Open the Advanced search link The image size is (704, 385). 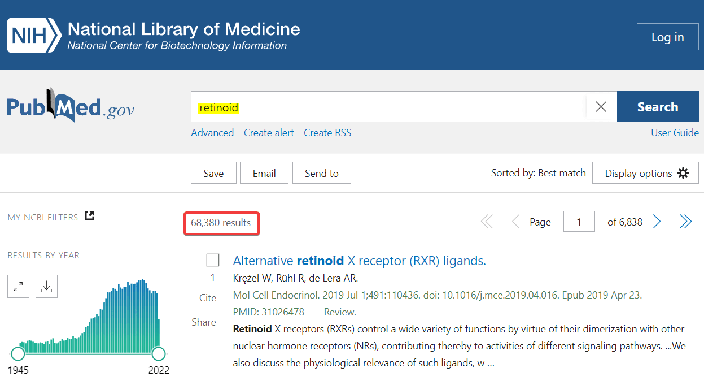(212, 133)
